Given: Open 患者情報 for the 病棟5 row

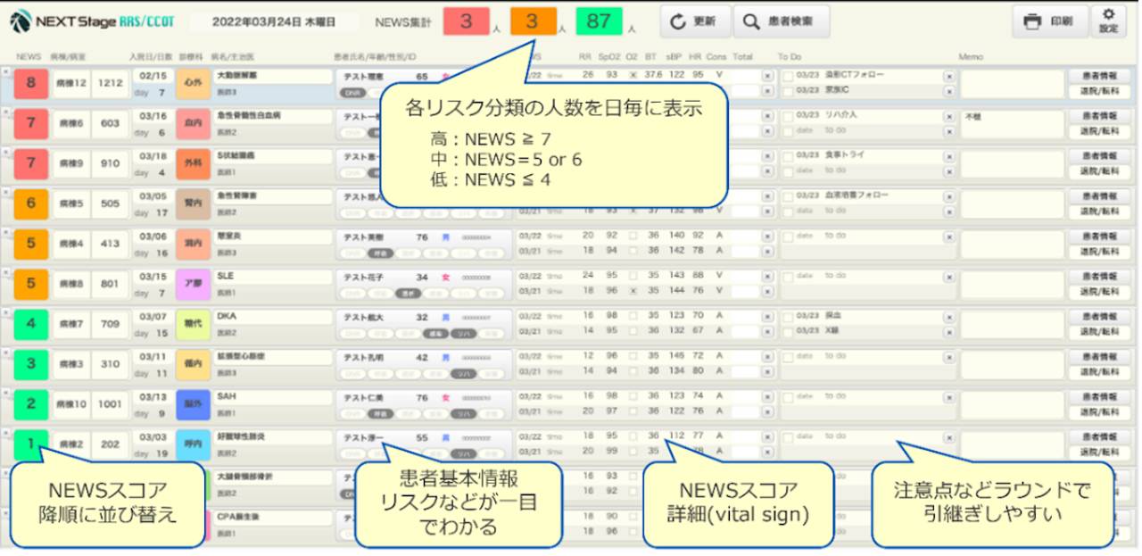Looking at the screenshot, I should click(1099, 195).
